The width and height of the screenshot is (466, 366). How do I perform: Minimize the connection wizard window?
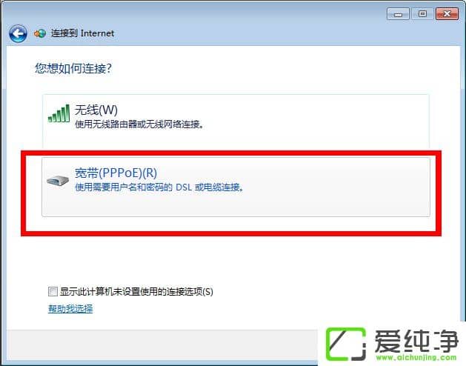click(x=398, y=14)
